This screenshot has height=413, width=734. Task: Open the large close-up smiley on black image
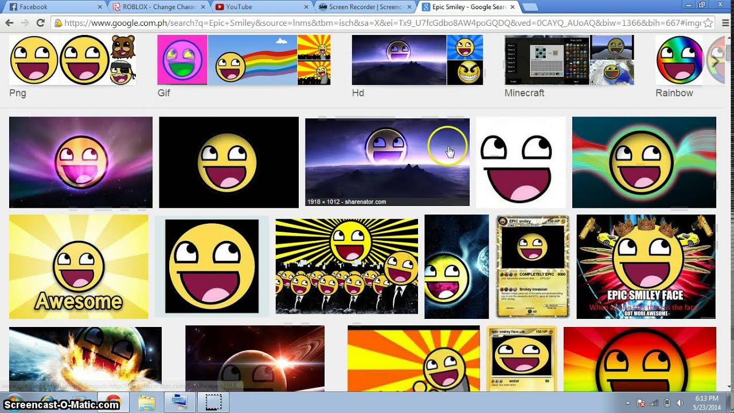(212, 267)
